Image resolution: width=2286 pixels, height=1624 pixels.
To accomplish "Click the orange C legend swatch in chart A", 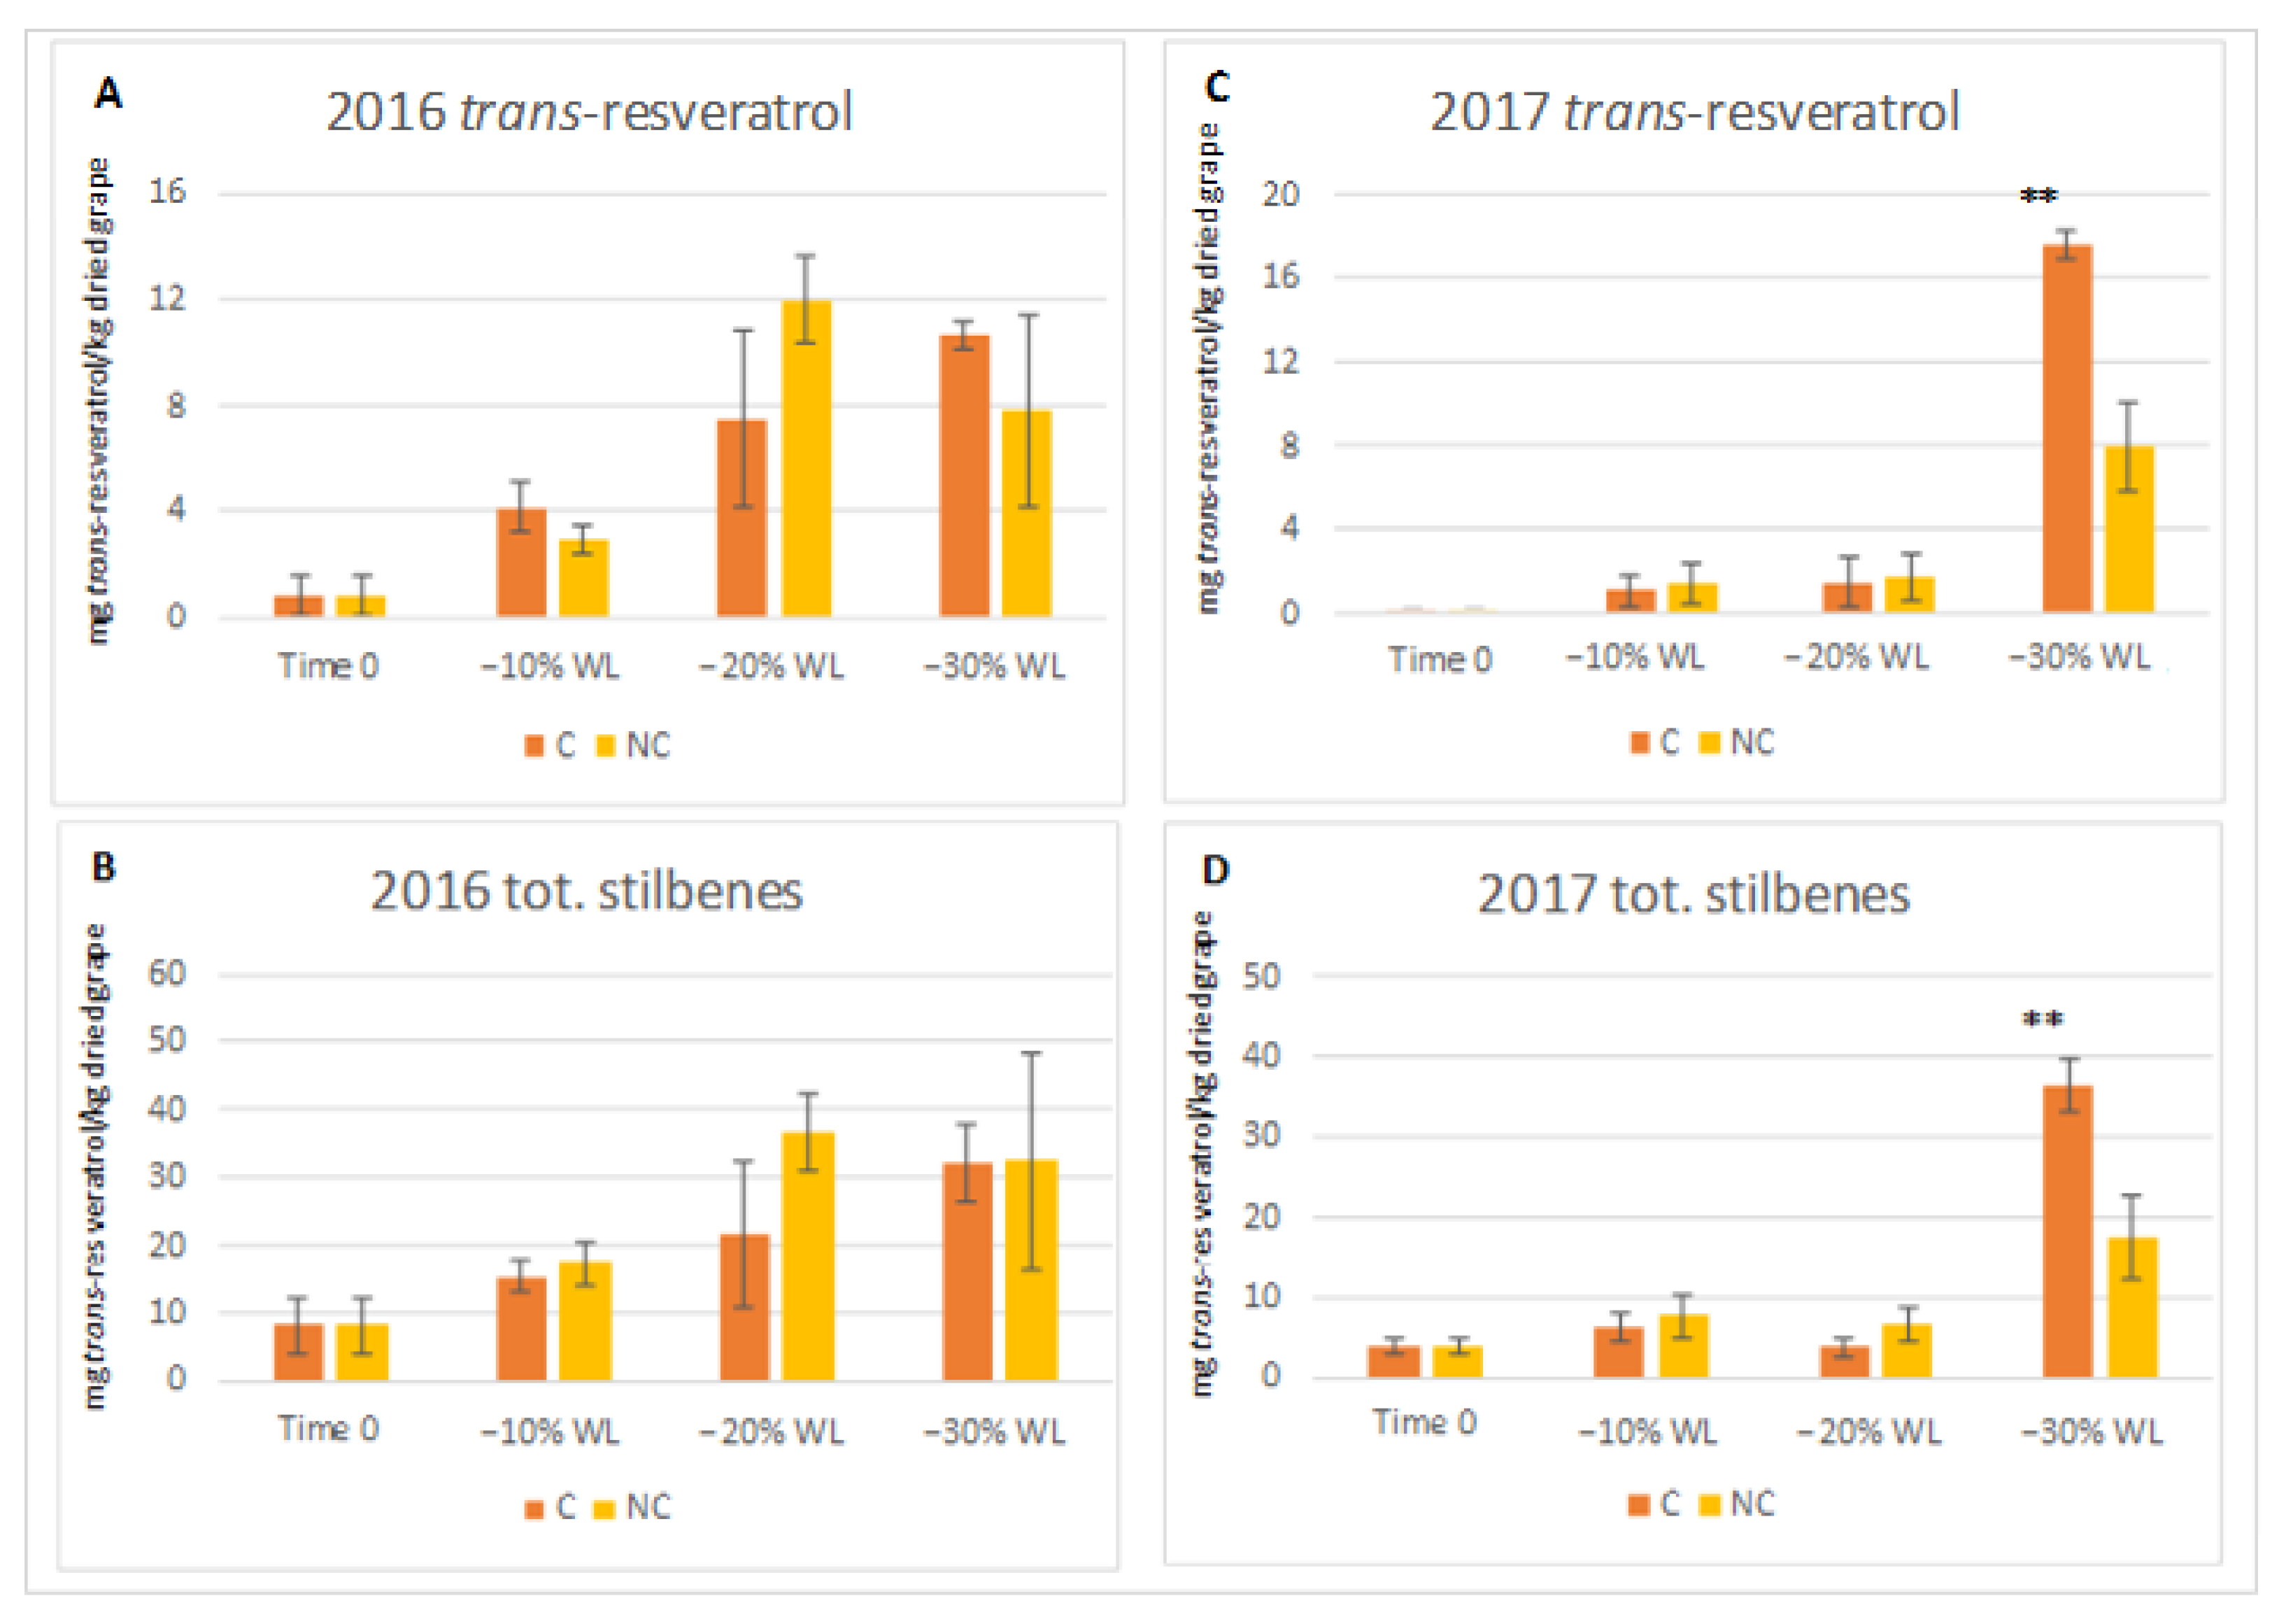I will [534, 746].
